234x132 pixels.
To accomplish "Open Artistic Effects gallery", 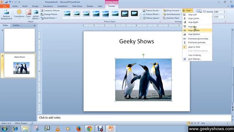I will pos(36,15).
